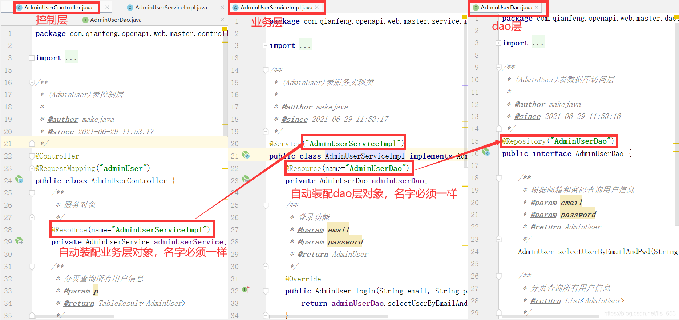Click @RequestMapping("adminUser") annotation
Image resolution: width=679 pixels, height=320 pixels.
tap(93, 168)
